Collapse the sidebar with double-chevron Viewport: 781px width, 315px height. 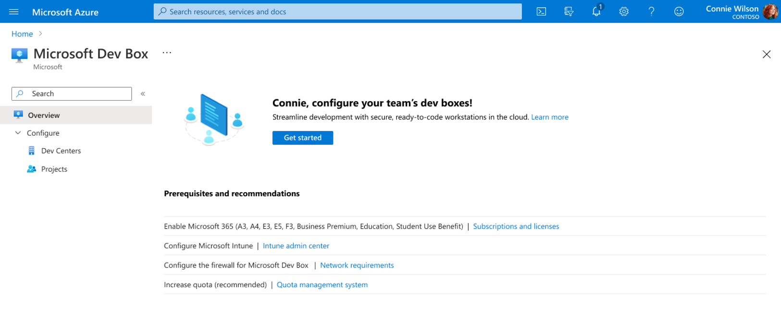pos(143,94)
